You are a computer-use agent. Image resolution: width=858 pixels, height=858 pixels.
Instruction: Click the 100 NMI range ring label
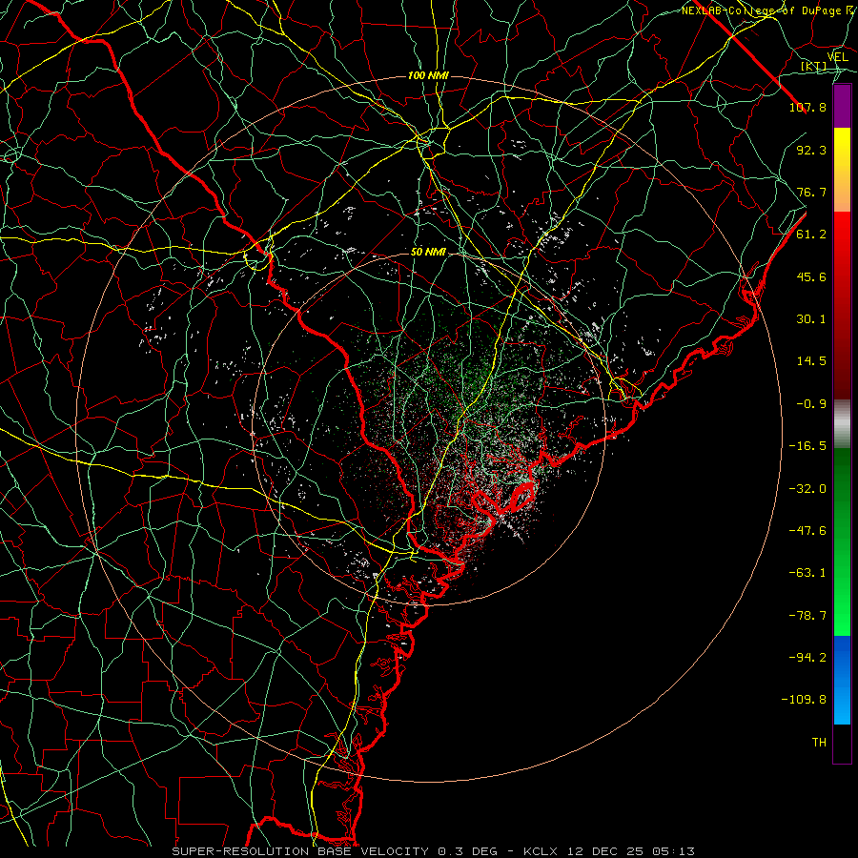click(428, 75)
